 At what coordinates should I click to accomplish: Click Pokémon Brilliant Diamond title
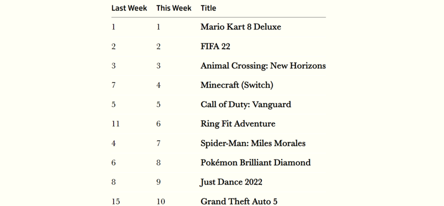click(x=256, y=163)
